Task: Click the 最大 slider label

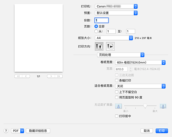Action: coord(155,111)
